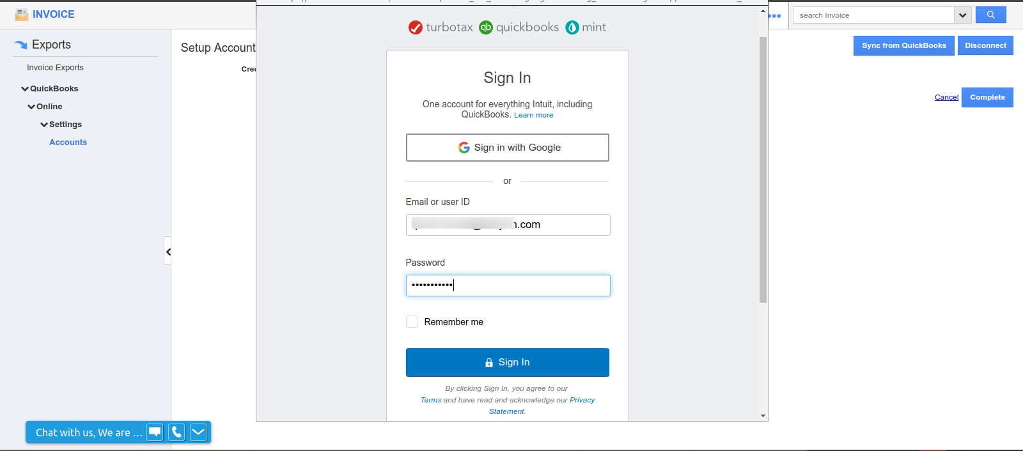Click the chat bar minimize chevron icon
This screenshot has width=1023, height=451.
tap(198, 432)
